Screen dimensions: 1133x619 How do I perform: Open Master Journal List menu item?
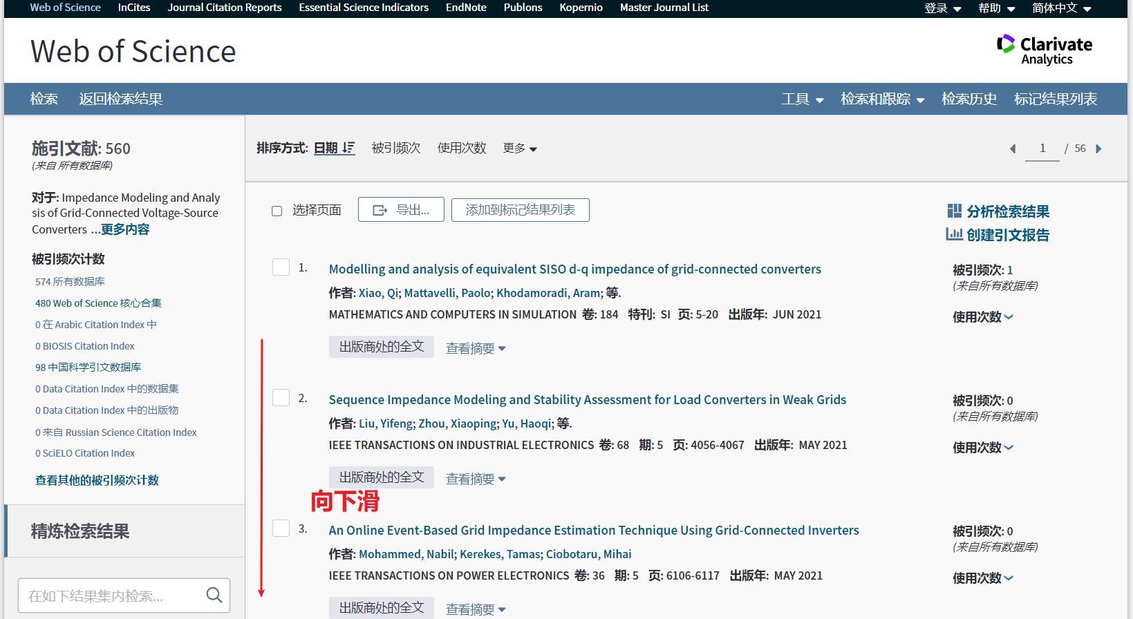pos(664,8)
